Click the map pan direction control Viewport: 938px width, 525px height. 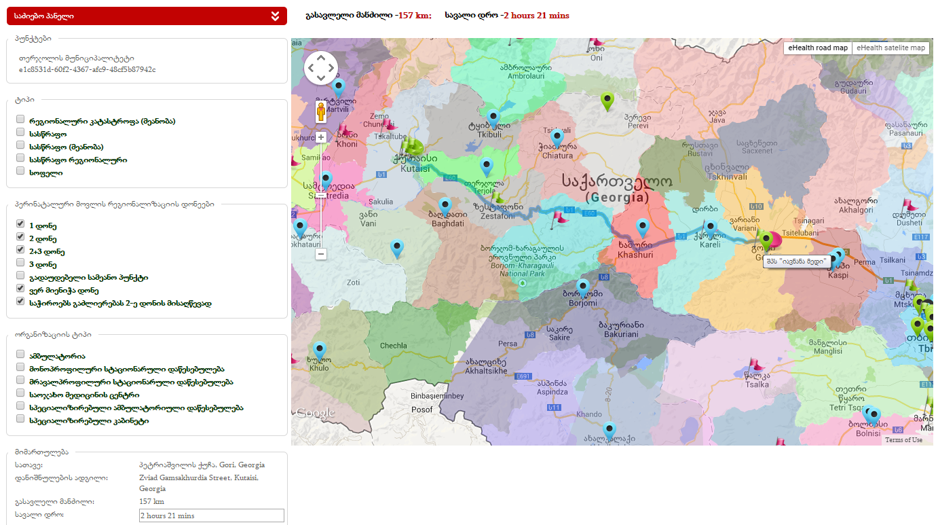pos(321,68)
